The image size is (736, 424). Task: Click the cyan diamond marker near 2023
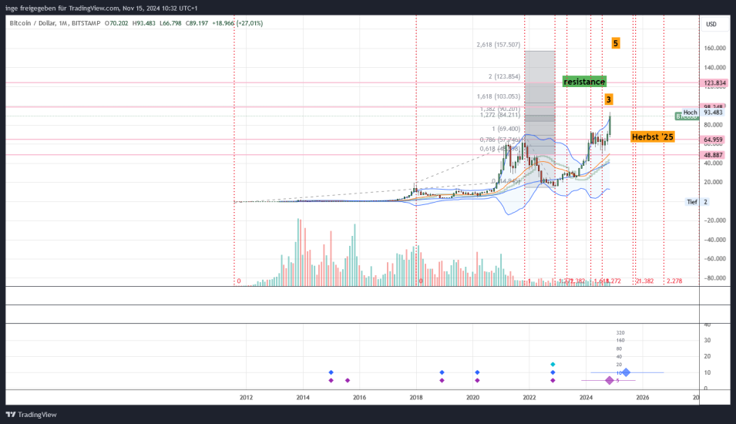coord(553,364)
